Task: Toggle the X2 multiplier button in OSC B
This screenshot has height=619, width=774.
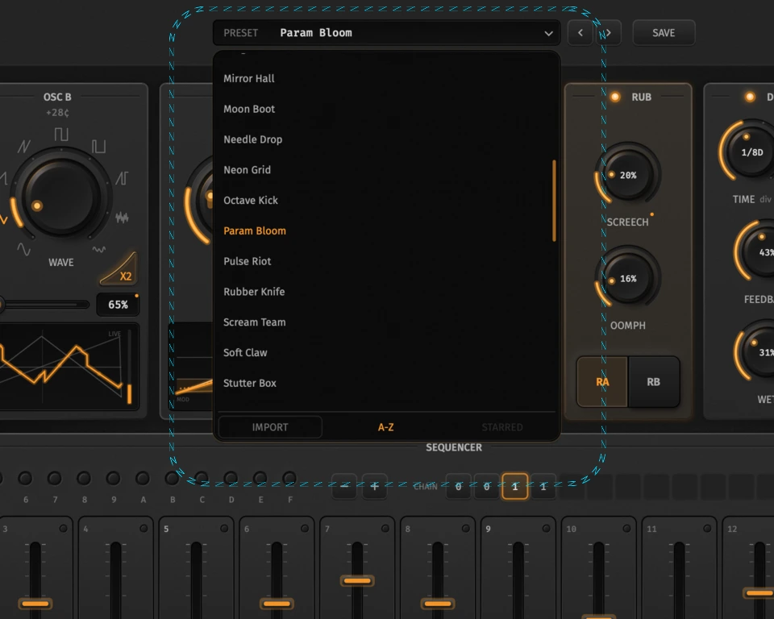Action: tap(119, 269)
